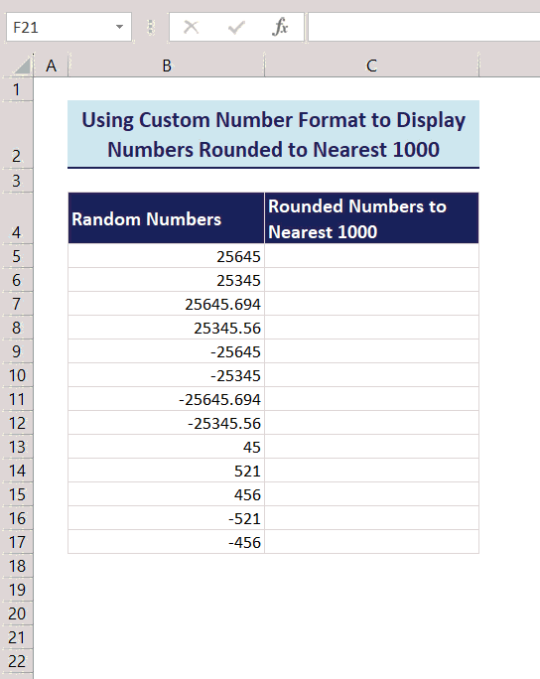Select row 6 header
The height and width of the screenshot is (679, 540).
pos(17,280)
